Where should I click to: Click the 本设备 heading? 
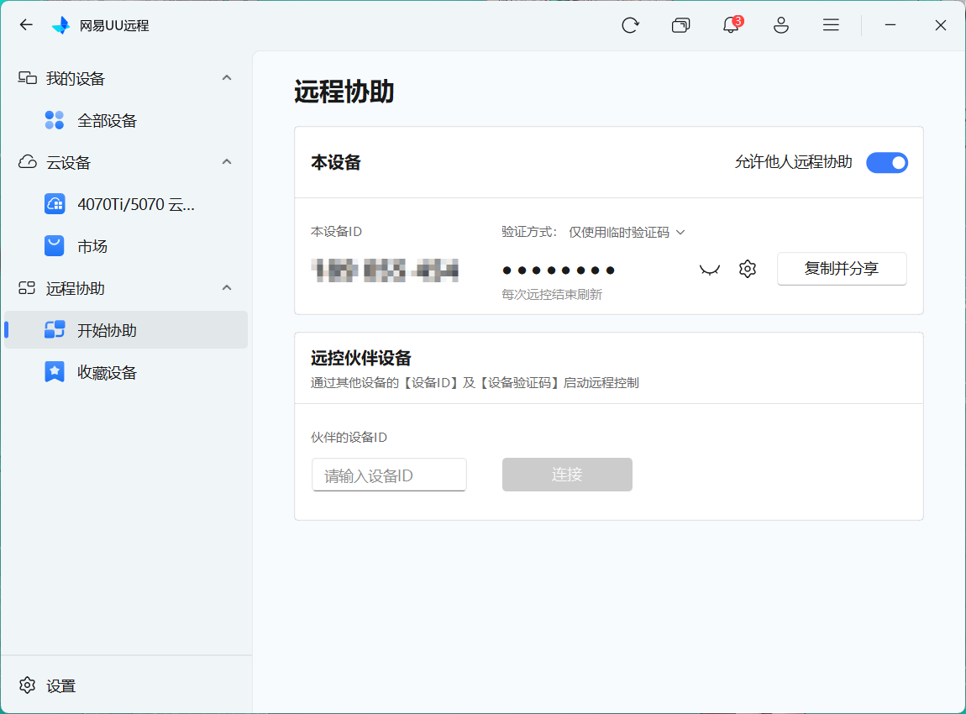click(x=336, y=163)
